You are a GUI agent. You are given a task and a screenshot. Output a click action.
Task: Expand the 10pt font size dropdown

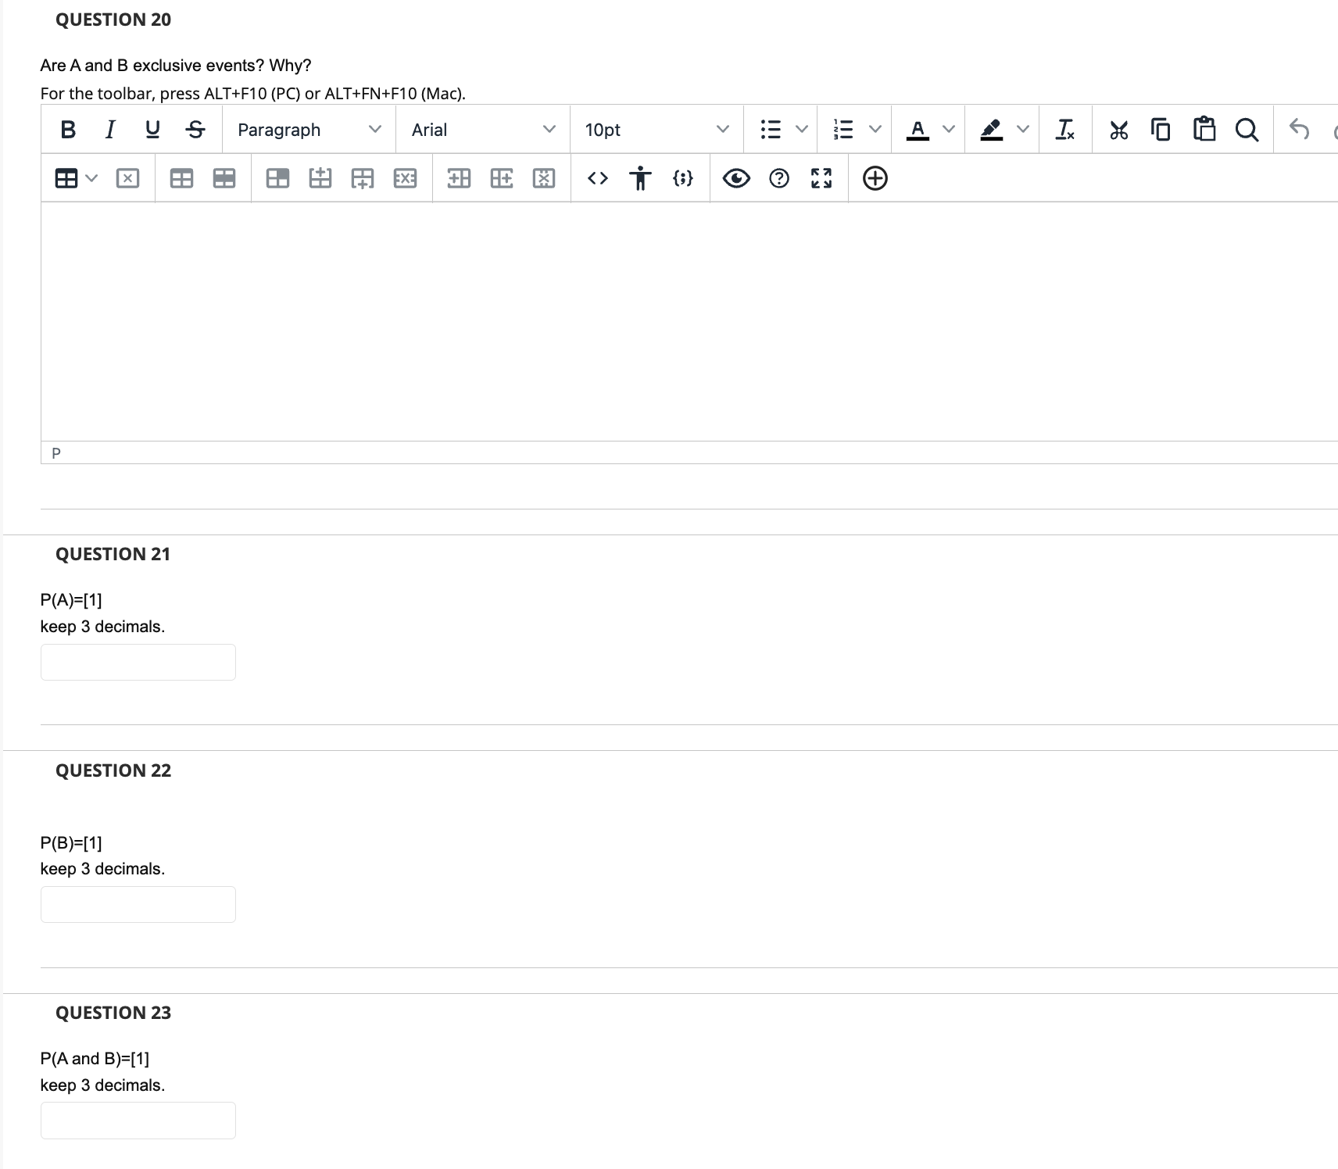click(x=656, y=130)
